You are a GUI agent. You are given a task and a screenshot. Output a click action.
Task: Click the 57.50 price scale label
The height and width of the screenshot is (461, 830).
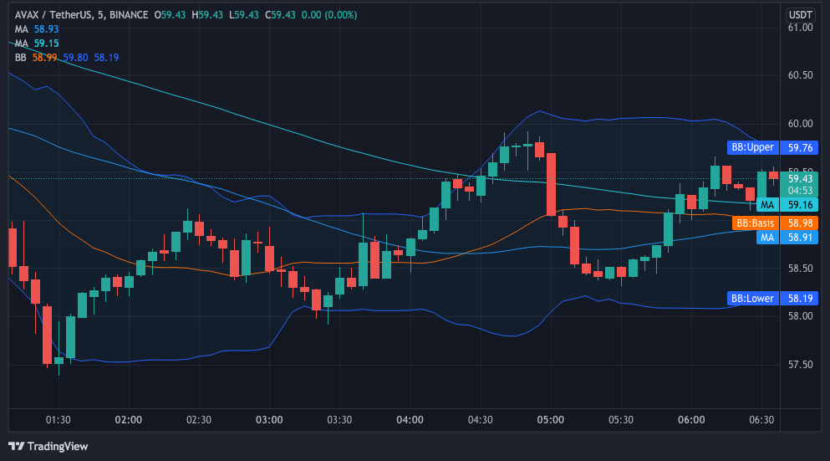800,365
